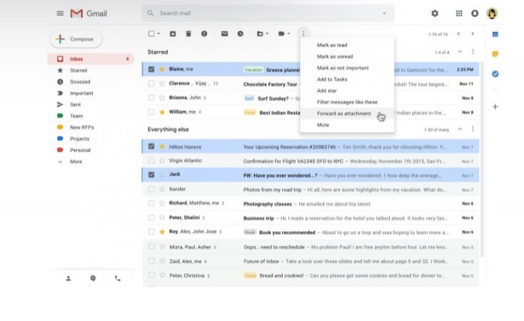Open the contacts person icon at bottom
This screenshot has width=524, height=321.
[68, 278]
